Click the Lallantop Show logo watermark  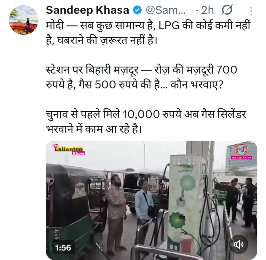point(69,150)
